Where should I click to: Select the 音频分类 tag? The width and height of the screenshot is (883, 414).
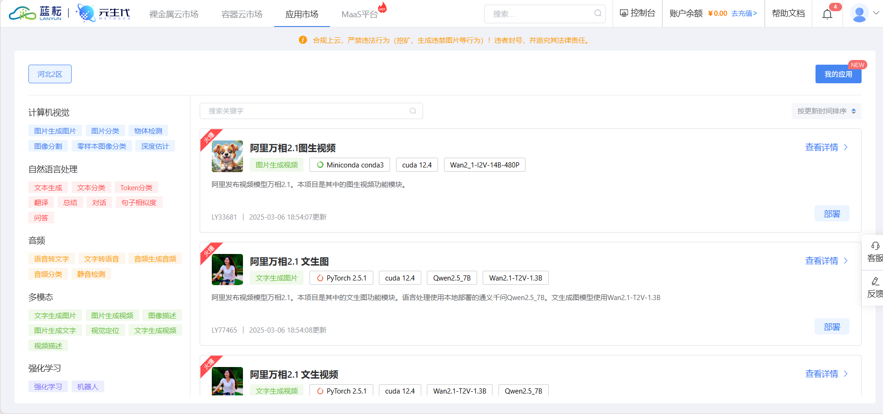click(48, 274)
